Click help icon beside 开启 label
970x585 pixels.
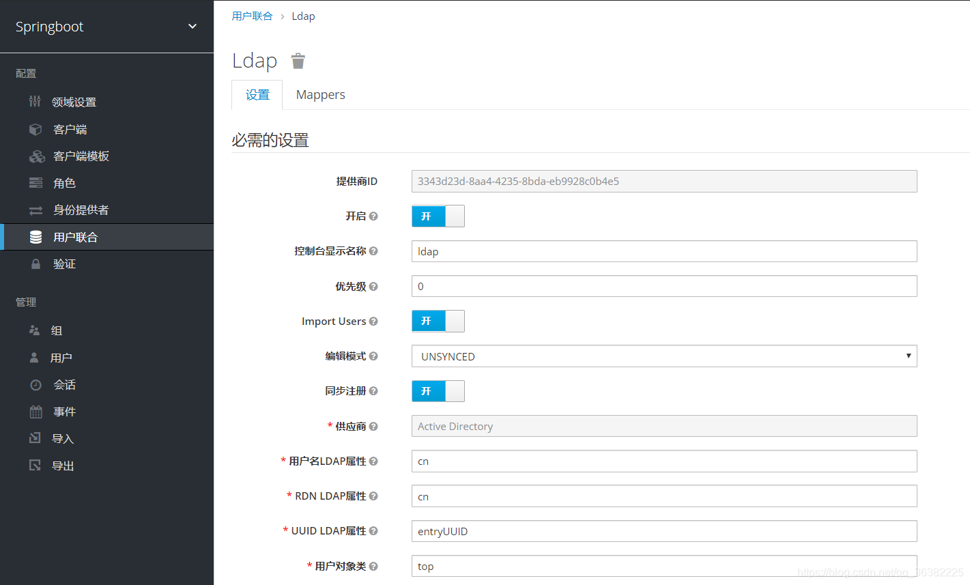(373, 216)
